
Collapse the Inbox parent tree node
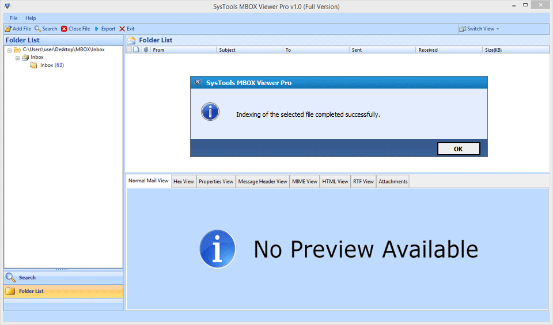coord(18,58)
